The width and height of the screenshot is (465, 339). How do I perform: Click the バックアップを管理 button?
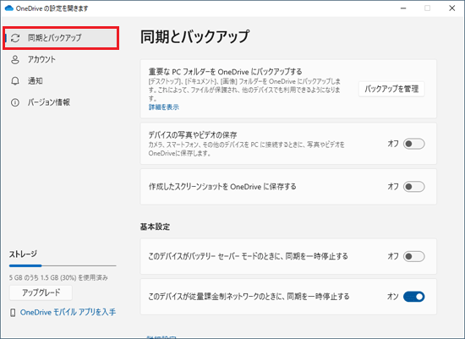click(x=391, y=89)
